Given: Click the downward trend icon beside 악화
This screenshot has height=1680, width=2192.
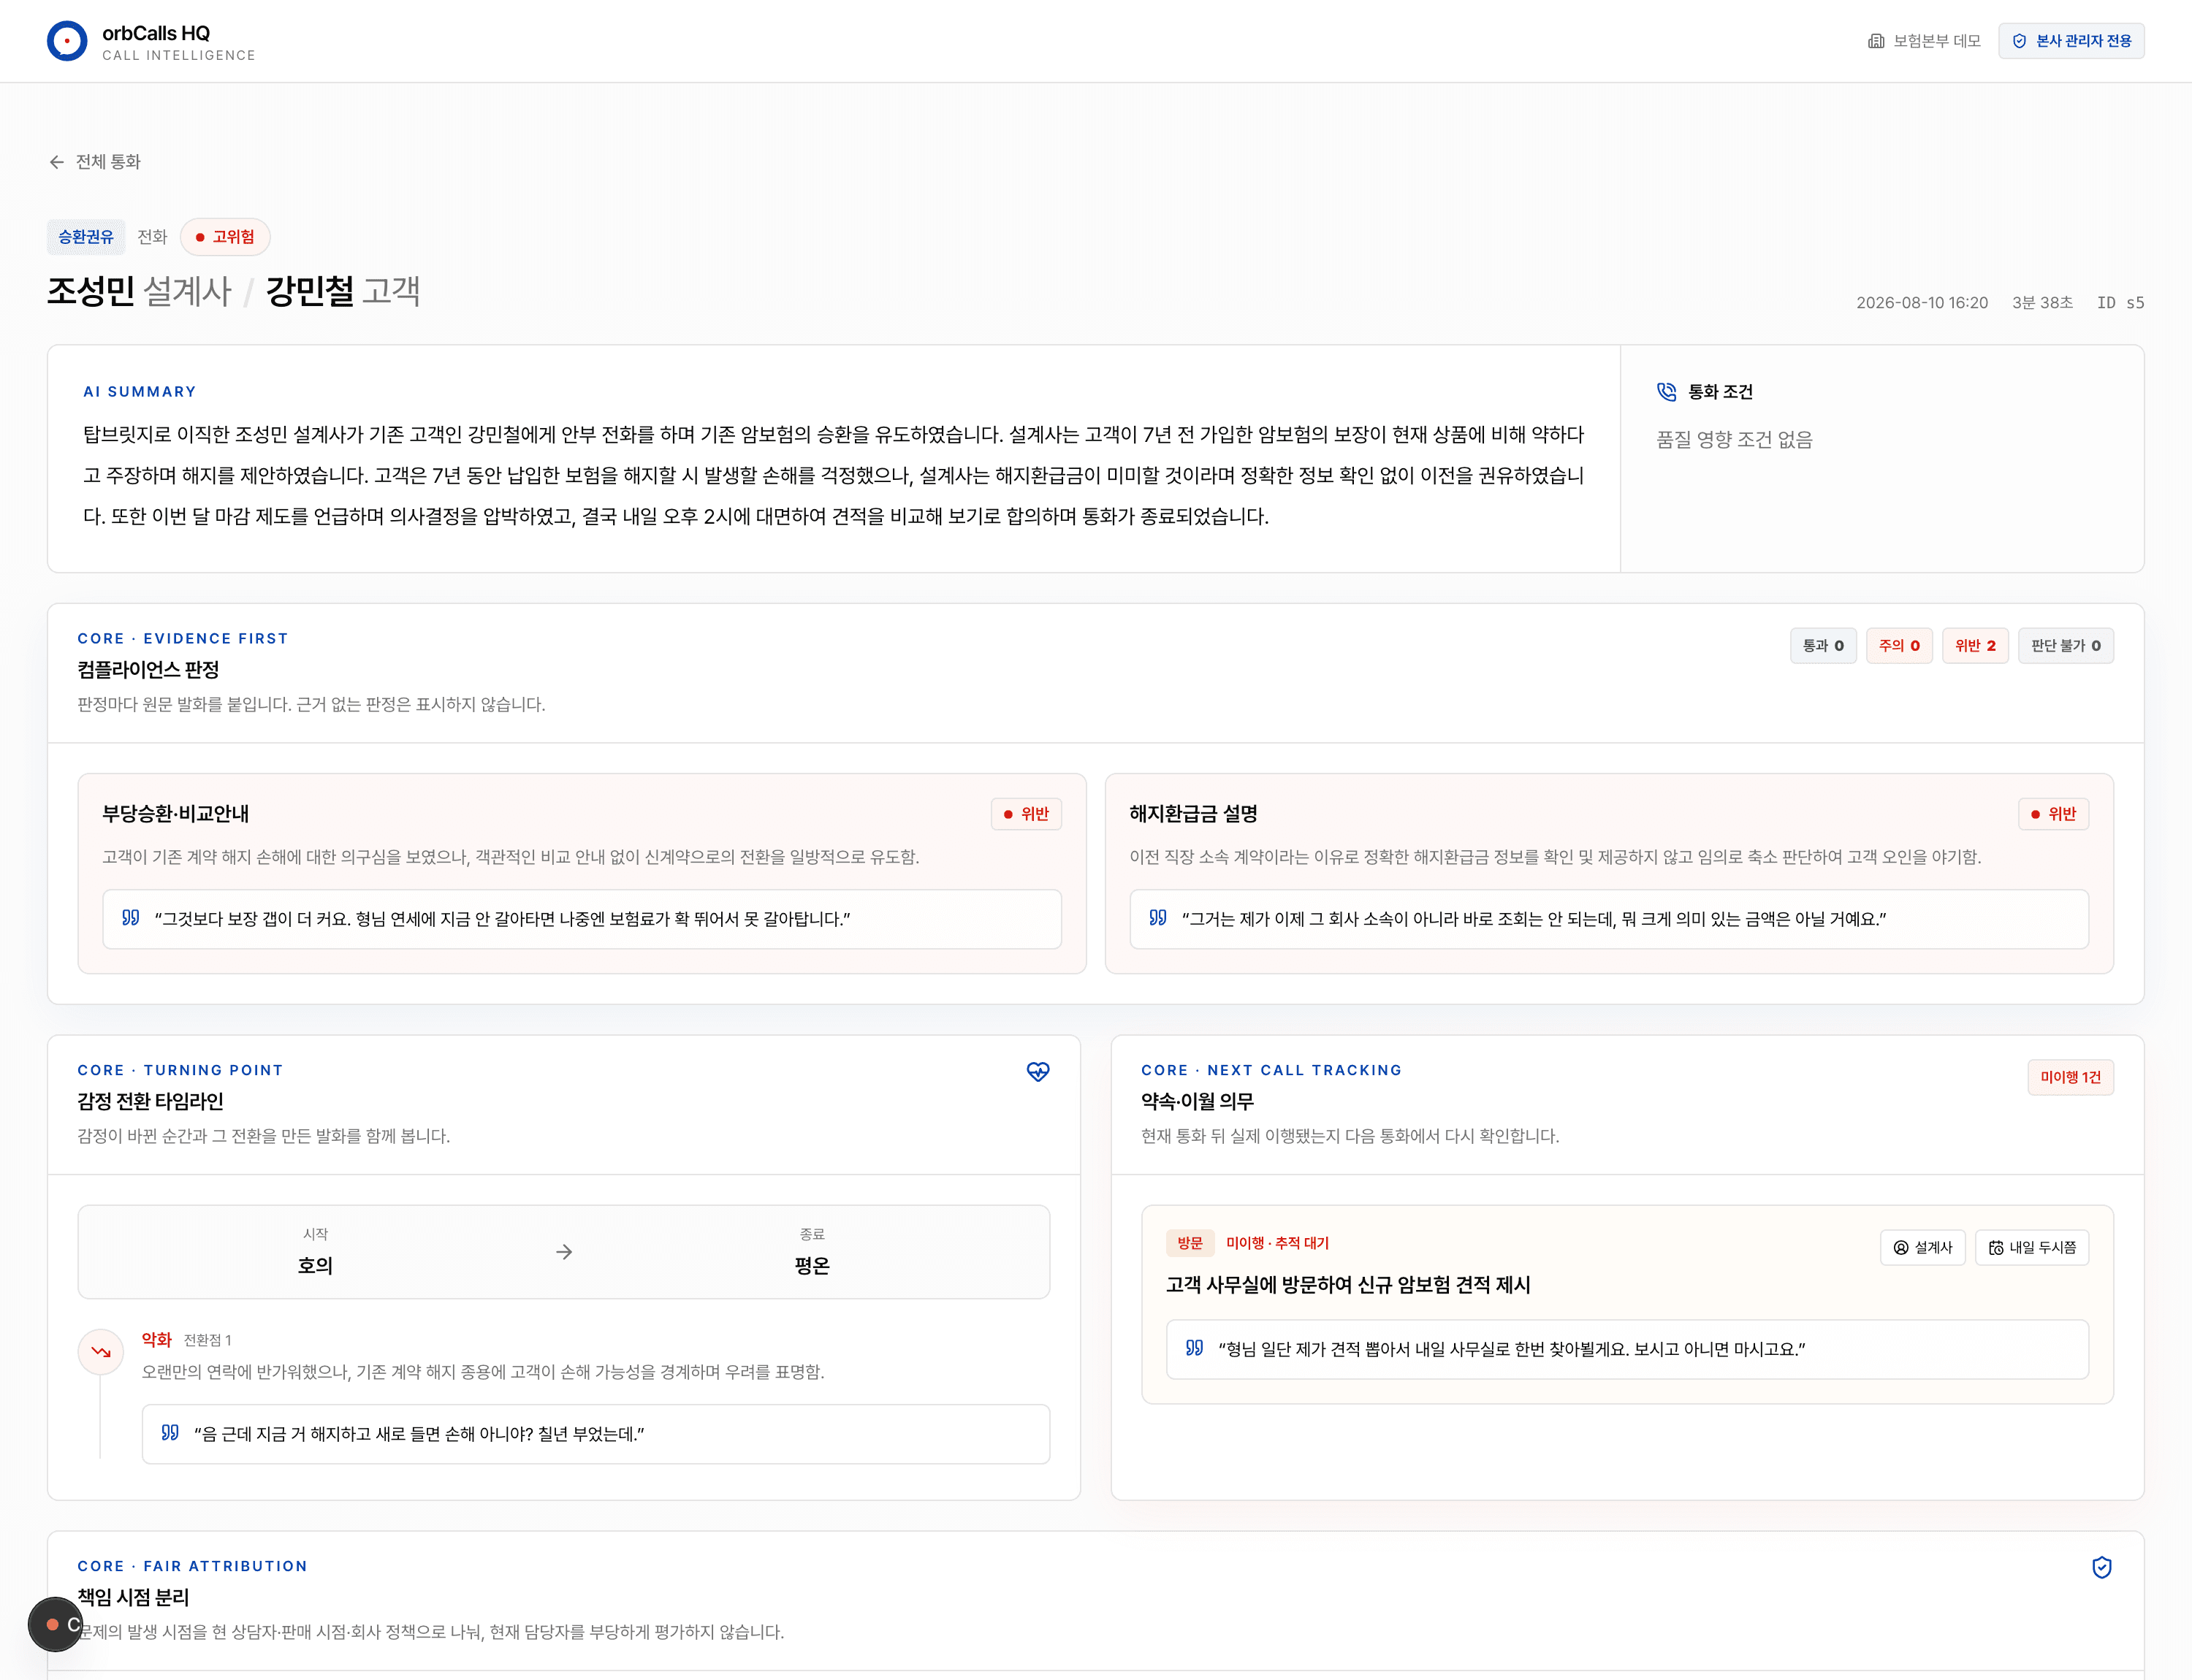Looking at the screenshot, I should click(x=101, y=1352).
